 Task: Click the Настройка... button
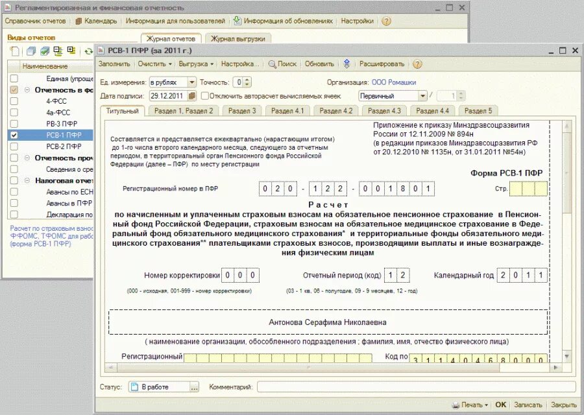[x=240, y=64]
